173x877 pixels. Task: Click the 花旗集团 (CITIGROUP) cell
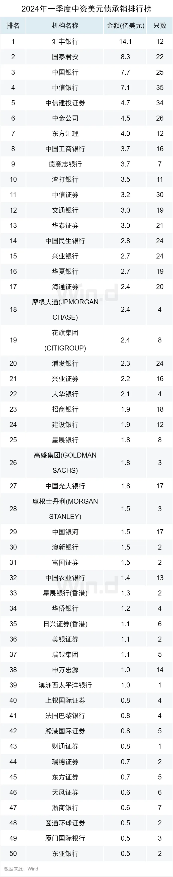[x=65, y=340]
